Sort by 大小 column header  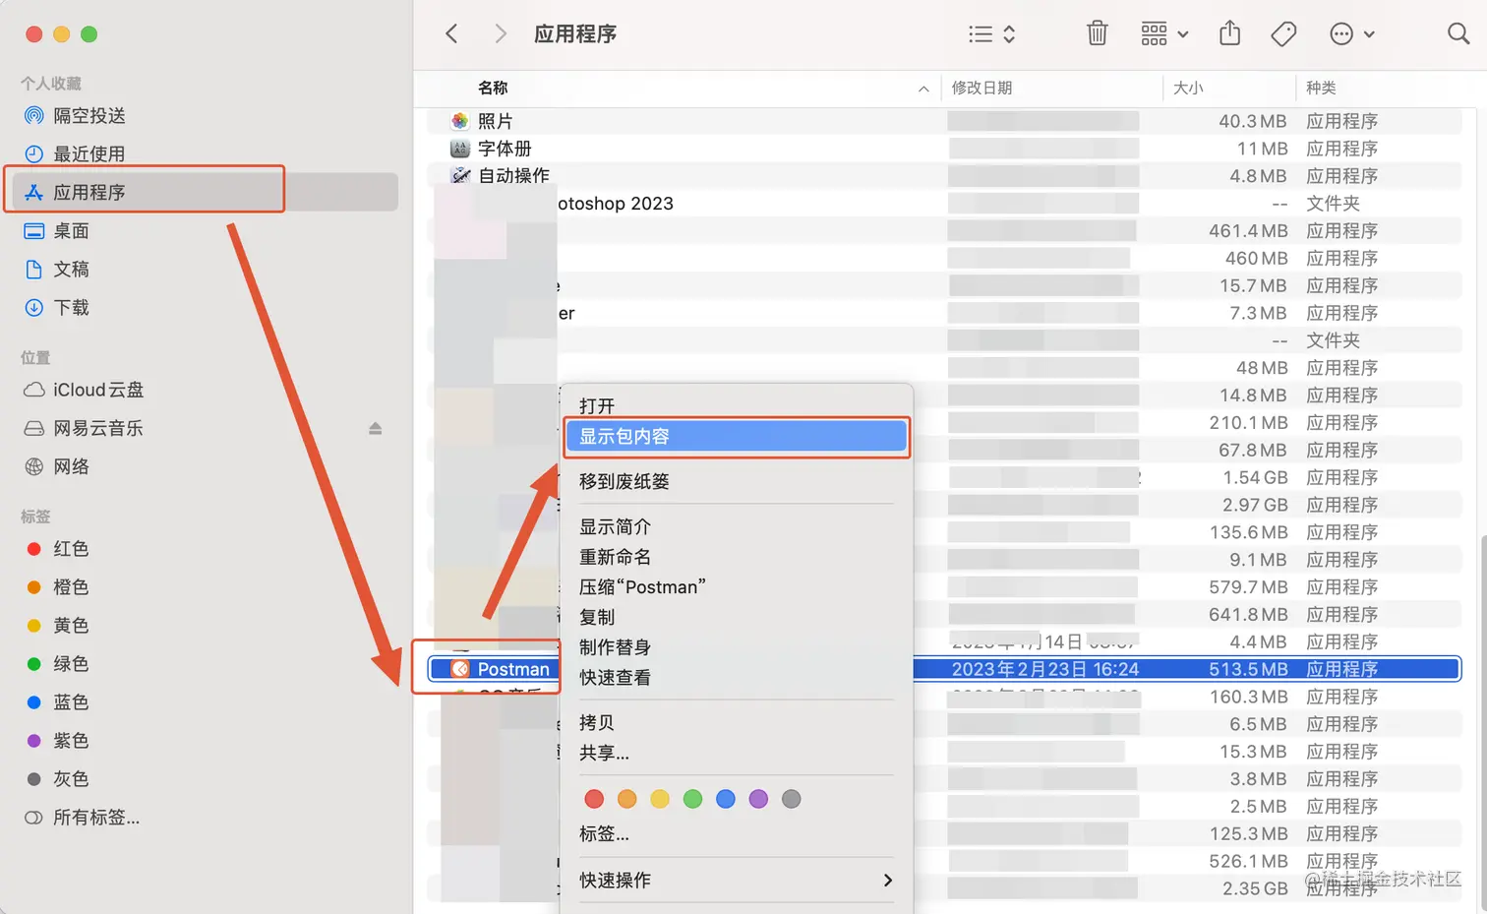coord(1188,89)
